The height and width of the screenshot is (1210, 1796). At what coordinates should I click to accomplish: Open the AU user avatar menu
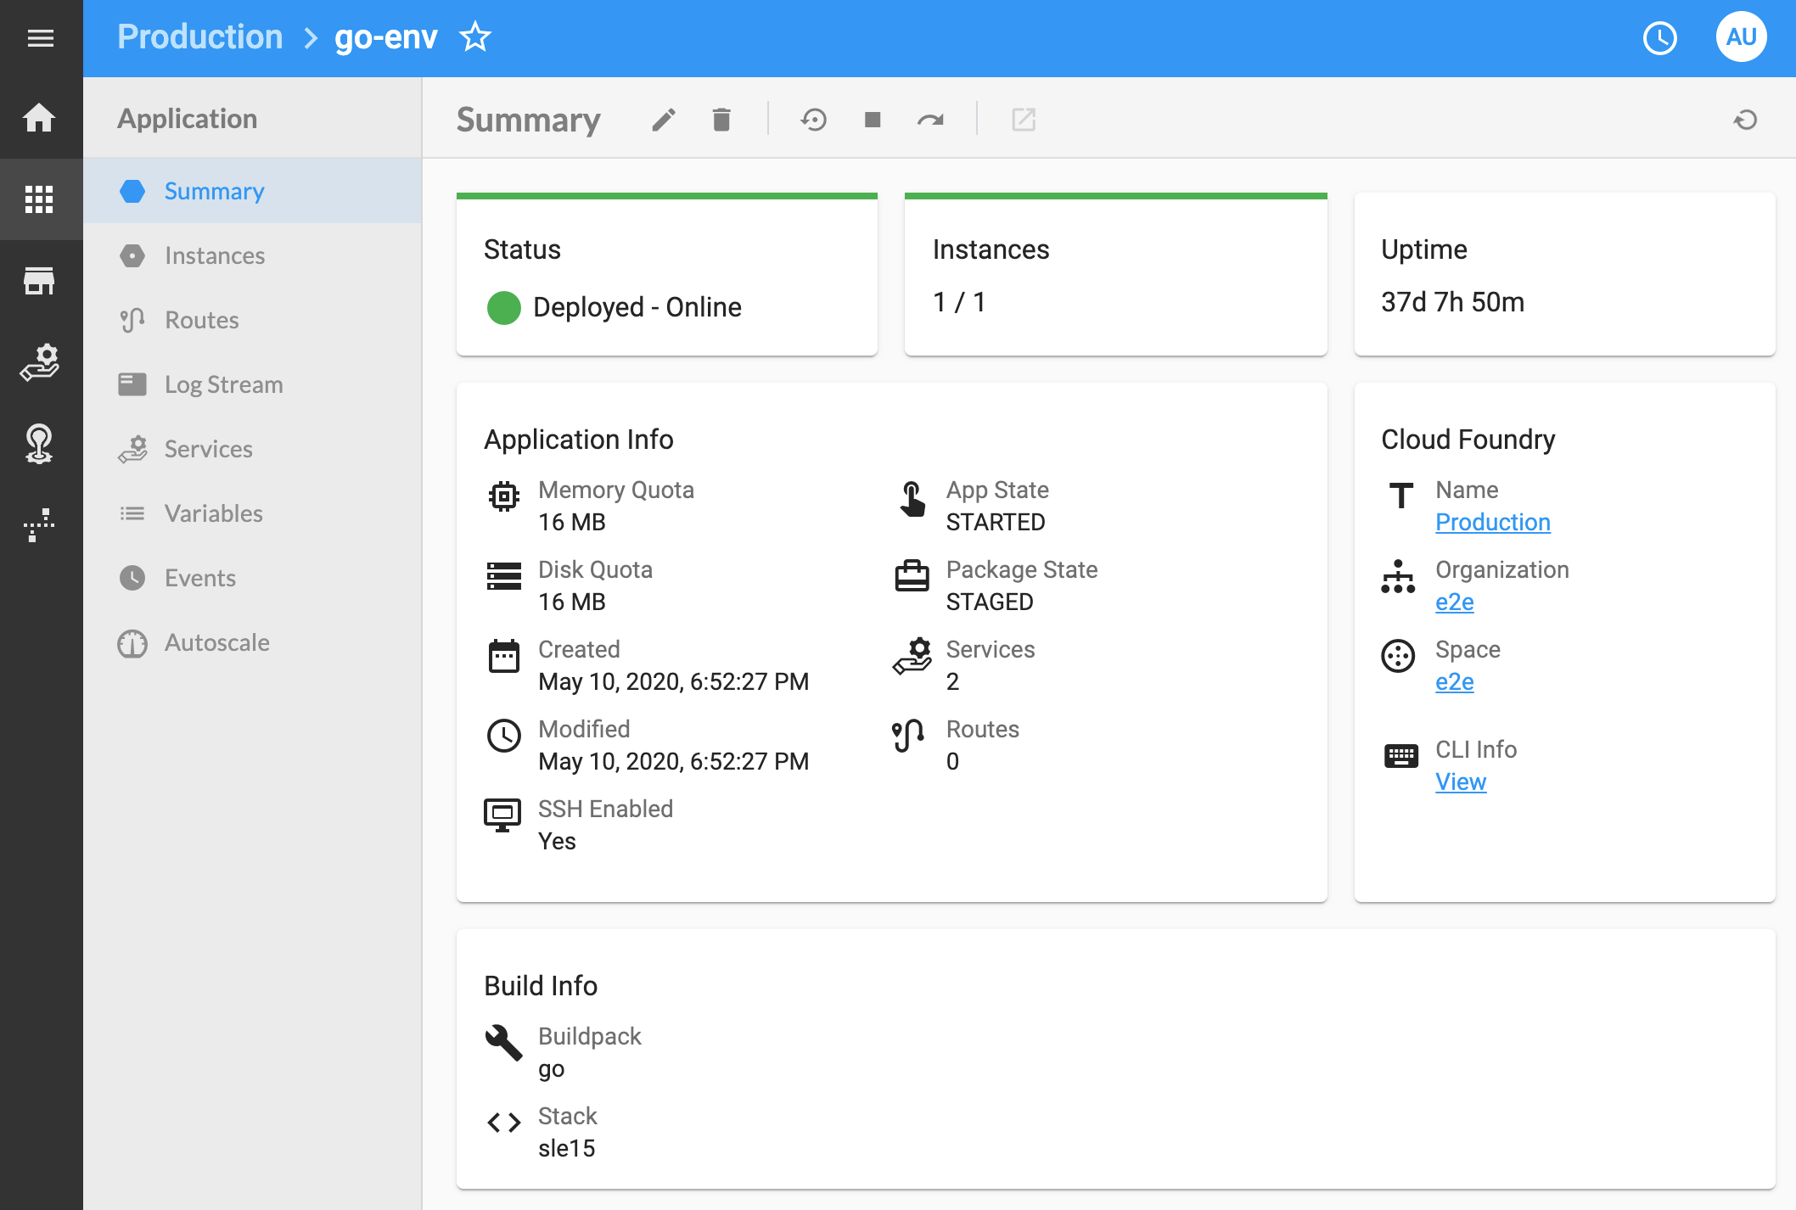pos(1741,37)
